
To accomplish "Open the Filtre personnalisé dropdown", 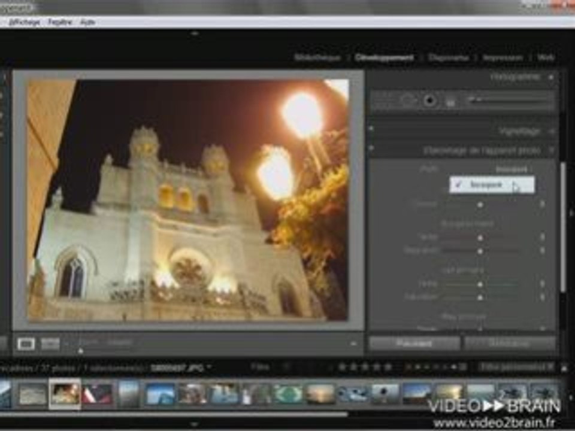I will coord(516,367).
